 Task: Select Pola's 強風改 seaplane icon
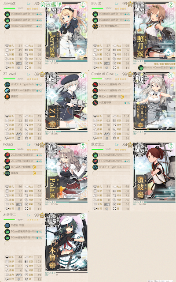pyautogui.click(x=7, y=173)
